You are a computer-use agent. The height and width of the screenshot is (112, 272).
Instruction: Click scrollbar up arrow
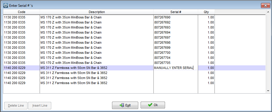(x=268, y=12)
